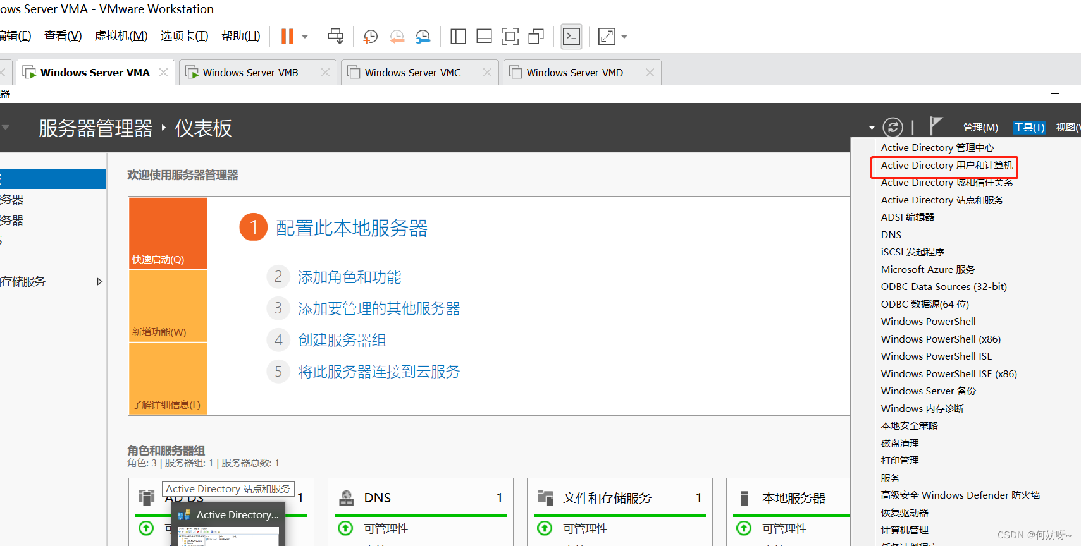Open 打印管理 from the tools menu
The height and width of the screenshot is (546, 1081).
[900, 461]
